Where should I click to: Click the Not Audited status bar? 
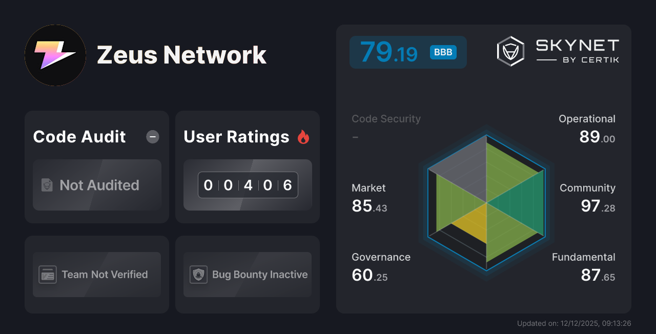click(x=97, y=185)
